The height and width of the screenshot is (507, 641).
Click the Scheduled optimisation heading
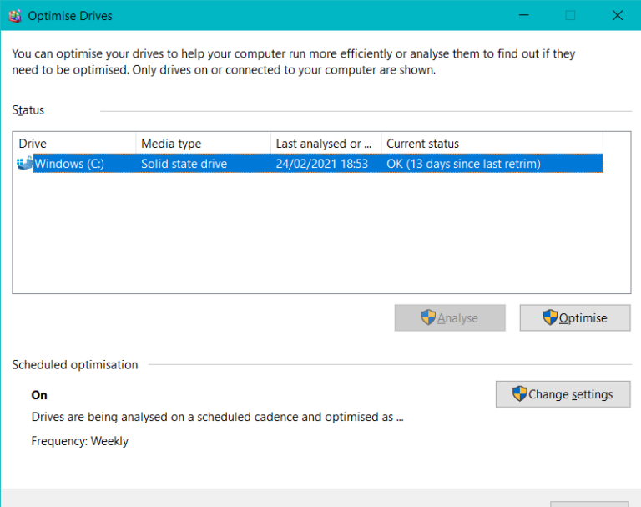[75, 365]
